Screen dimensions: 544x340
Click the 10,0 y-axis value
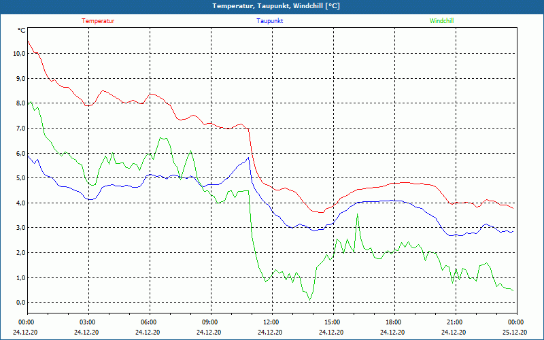(x=19, y=54)
